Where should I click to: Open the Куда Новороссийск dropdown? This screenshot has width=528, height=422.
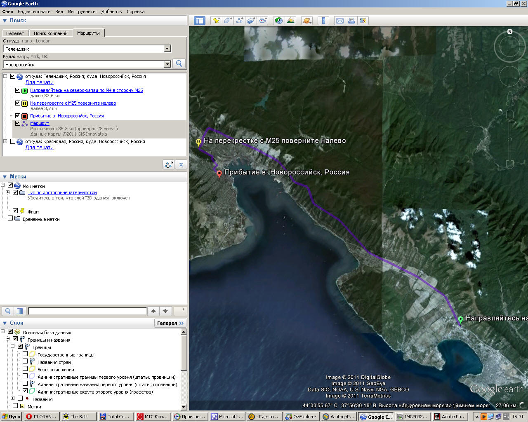pos(167,64)
